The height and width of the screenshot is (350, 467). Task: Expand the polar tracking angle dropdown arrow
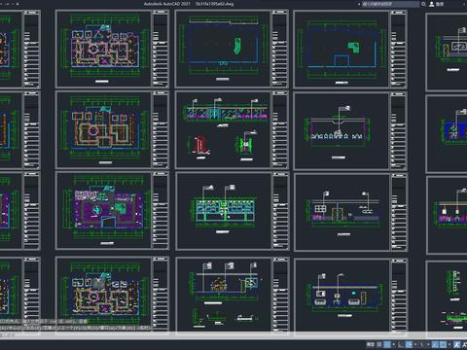(415, 344)
